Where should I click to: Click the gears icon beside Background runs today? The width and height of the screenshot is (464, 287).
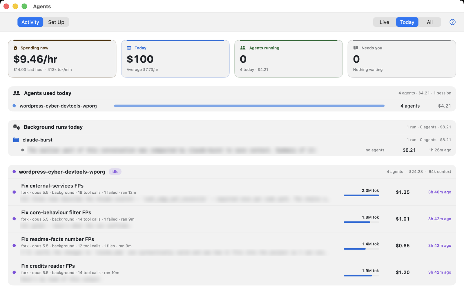point(17,127)
